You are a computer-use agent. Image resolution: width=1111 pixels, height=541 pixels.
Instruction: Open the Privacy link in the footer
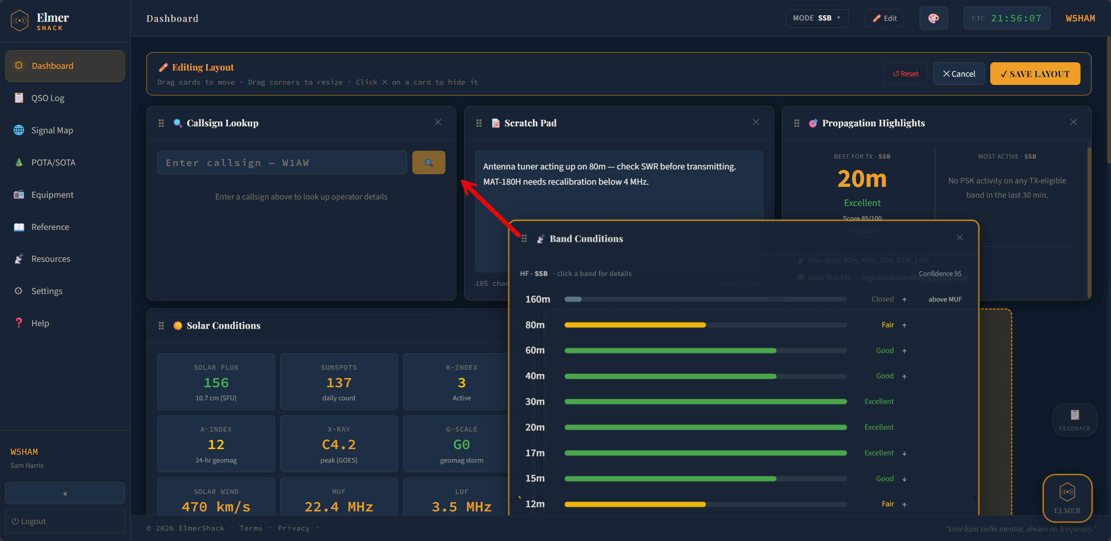click(x=294, y=528)
